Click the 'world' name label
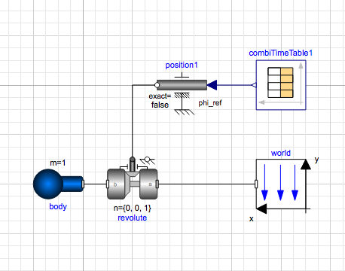Screen dimensions: 345x271 (281, 153)
